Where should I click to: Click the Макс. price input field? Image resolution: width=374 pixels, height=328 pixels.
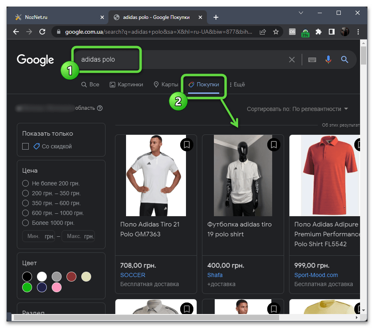coord(78,236)
